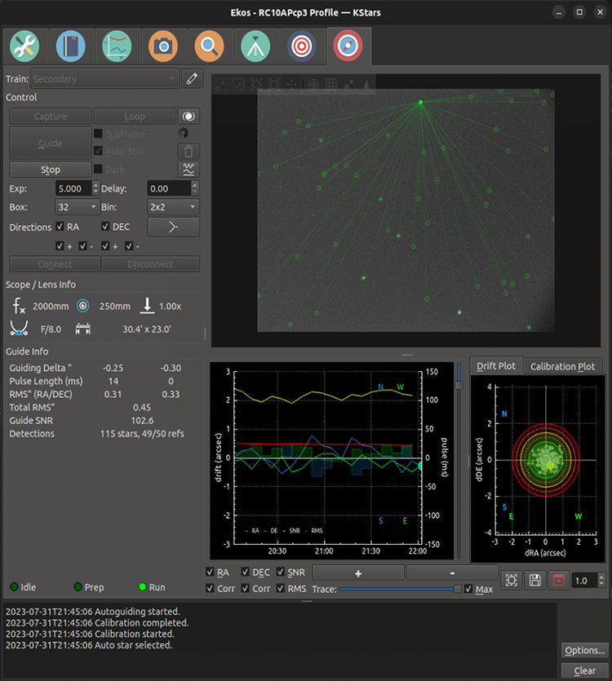Open the Scheduler notebook tab

71,46
